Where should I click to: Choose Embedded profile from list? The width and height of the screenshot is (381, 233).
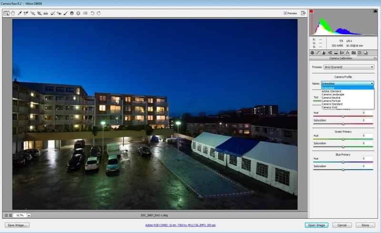click(x=348, y=88)
